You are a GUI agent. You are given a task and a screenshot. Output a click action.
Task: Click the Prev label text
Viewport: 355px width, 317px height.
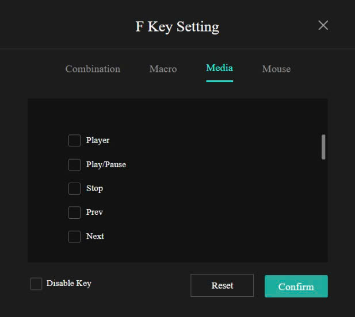[x=94, y=212]
